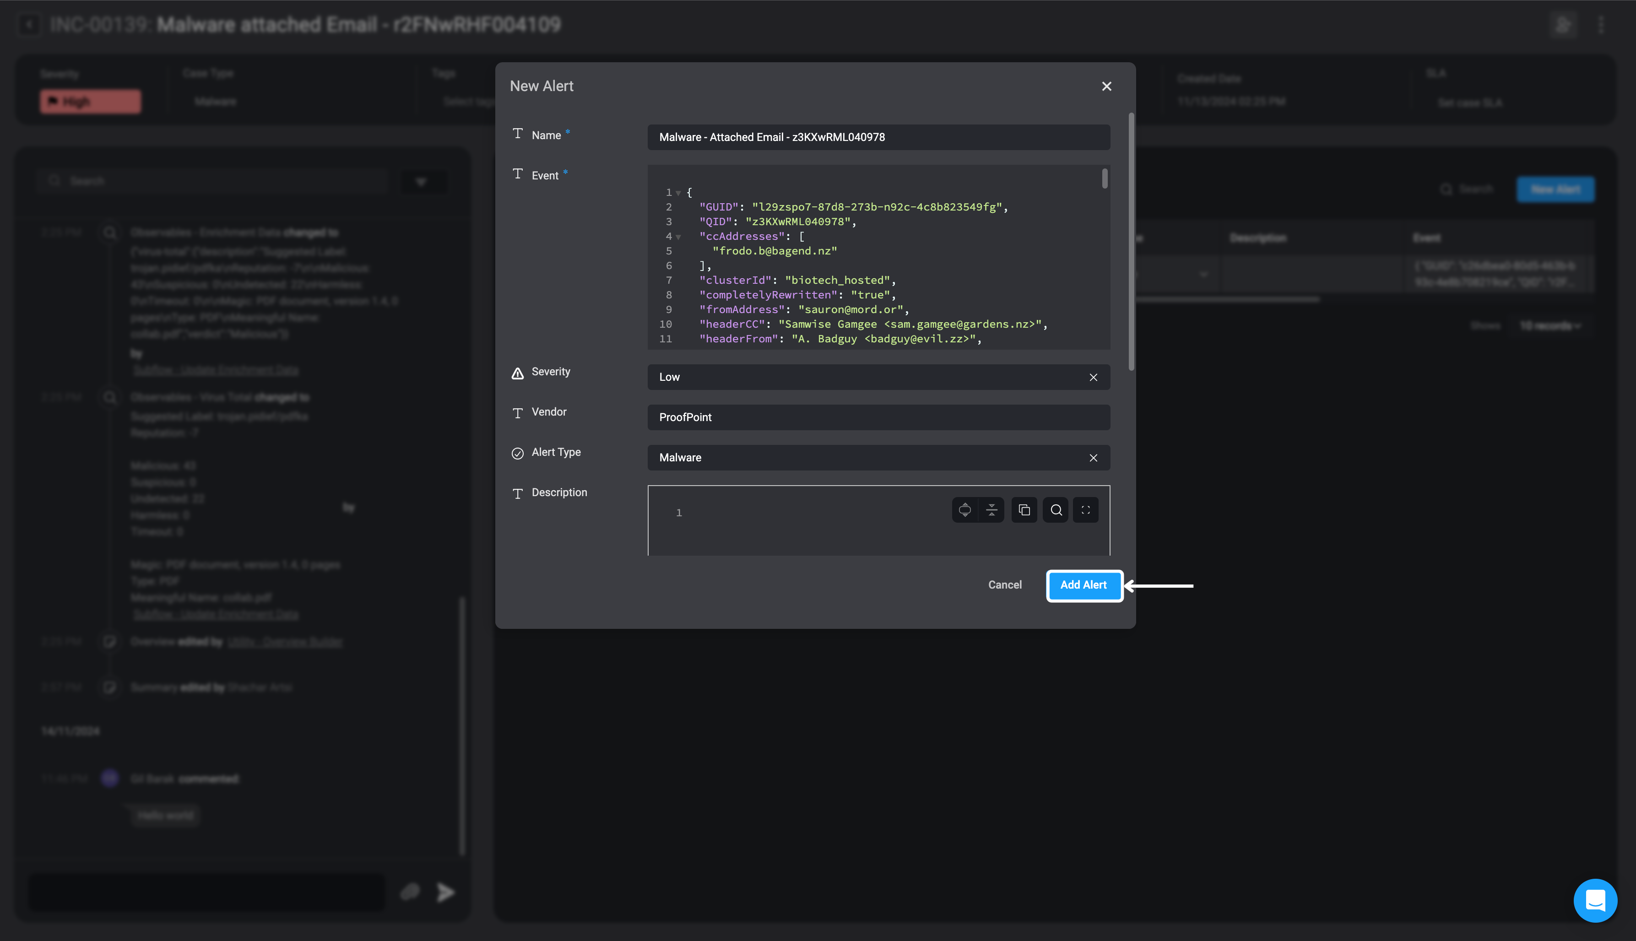Screen dimensions: 1636x941
Task: Open search in the Description editor
Action: click(1056, 510)
